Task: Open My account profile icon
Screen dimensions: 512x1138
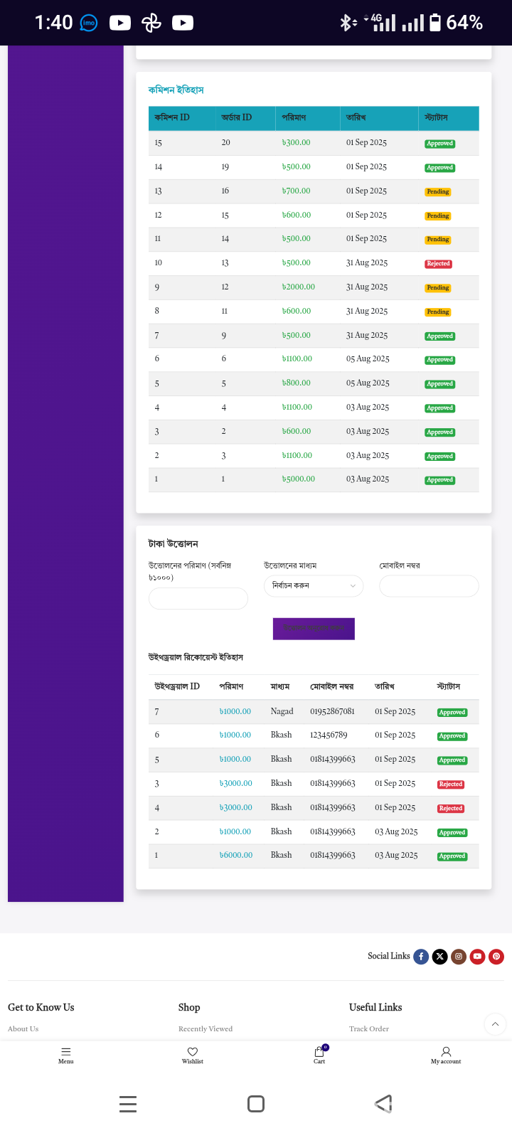Action: (446, 1052)
